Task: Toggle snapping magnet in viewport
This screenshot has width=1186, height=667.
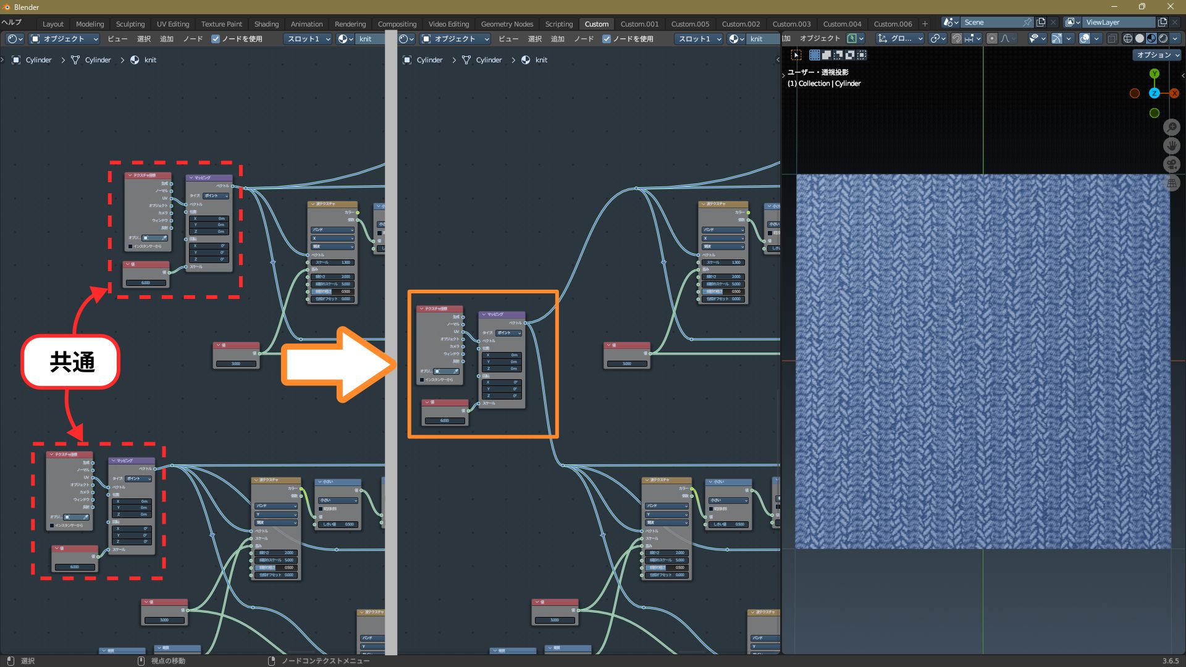Action: [x=957, y=38]
